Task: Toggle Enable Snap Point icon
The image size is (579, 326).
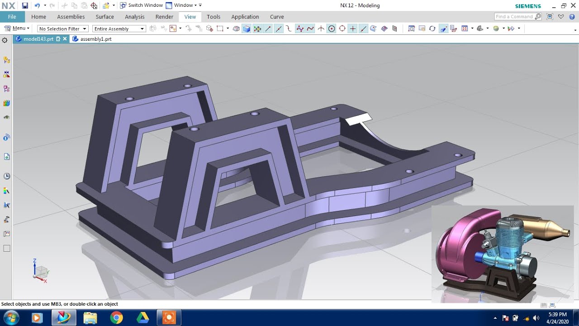Action: click(257, 29)
